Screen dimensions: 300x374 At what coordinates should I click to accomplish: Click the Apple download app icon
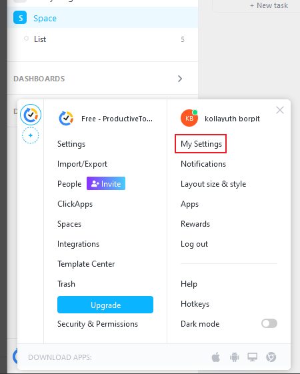point(216,357)
